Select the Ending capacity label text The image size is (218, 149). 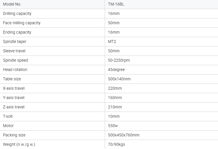[x=17, y=32]
